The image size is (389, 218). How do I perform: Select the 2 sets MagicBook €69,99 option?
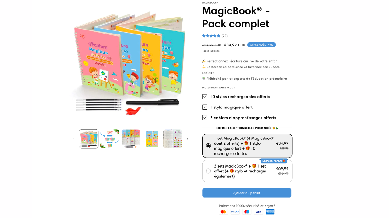point(247,171)
